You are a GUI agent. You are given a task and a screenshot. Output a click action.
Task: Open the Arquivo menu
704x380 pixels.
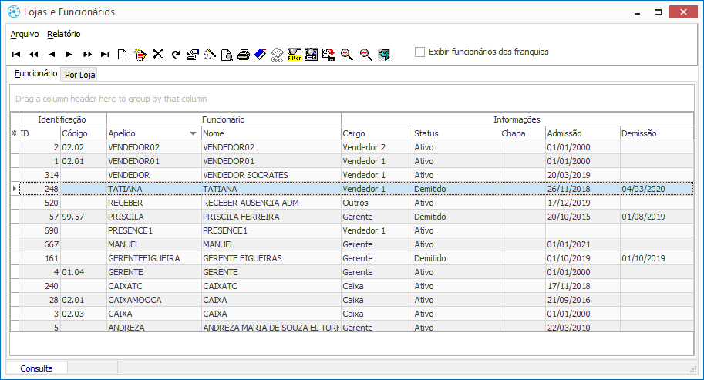25,34
